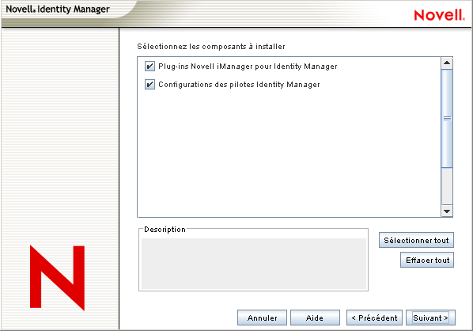Viewport: 473px width, 331px height.
Task: Uncheck Plug-ins Novell iManager pour Identity Manager checkbox
Action: click(x=149, y=67)
